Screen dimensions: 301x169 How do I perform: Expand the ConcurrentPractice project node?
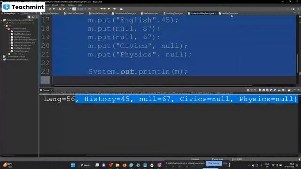point(2,57)
